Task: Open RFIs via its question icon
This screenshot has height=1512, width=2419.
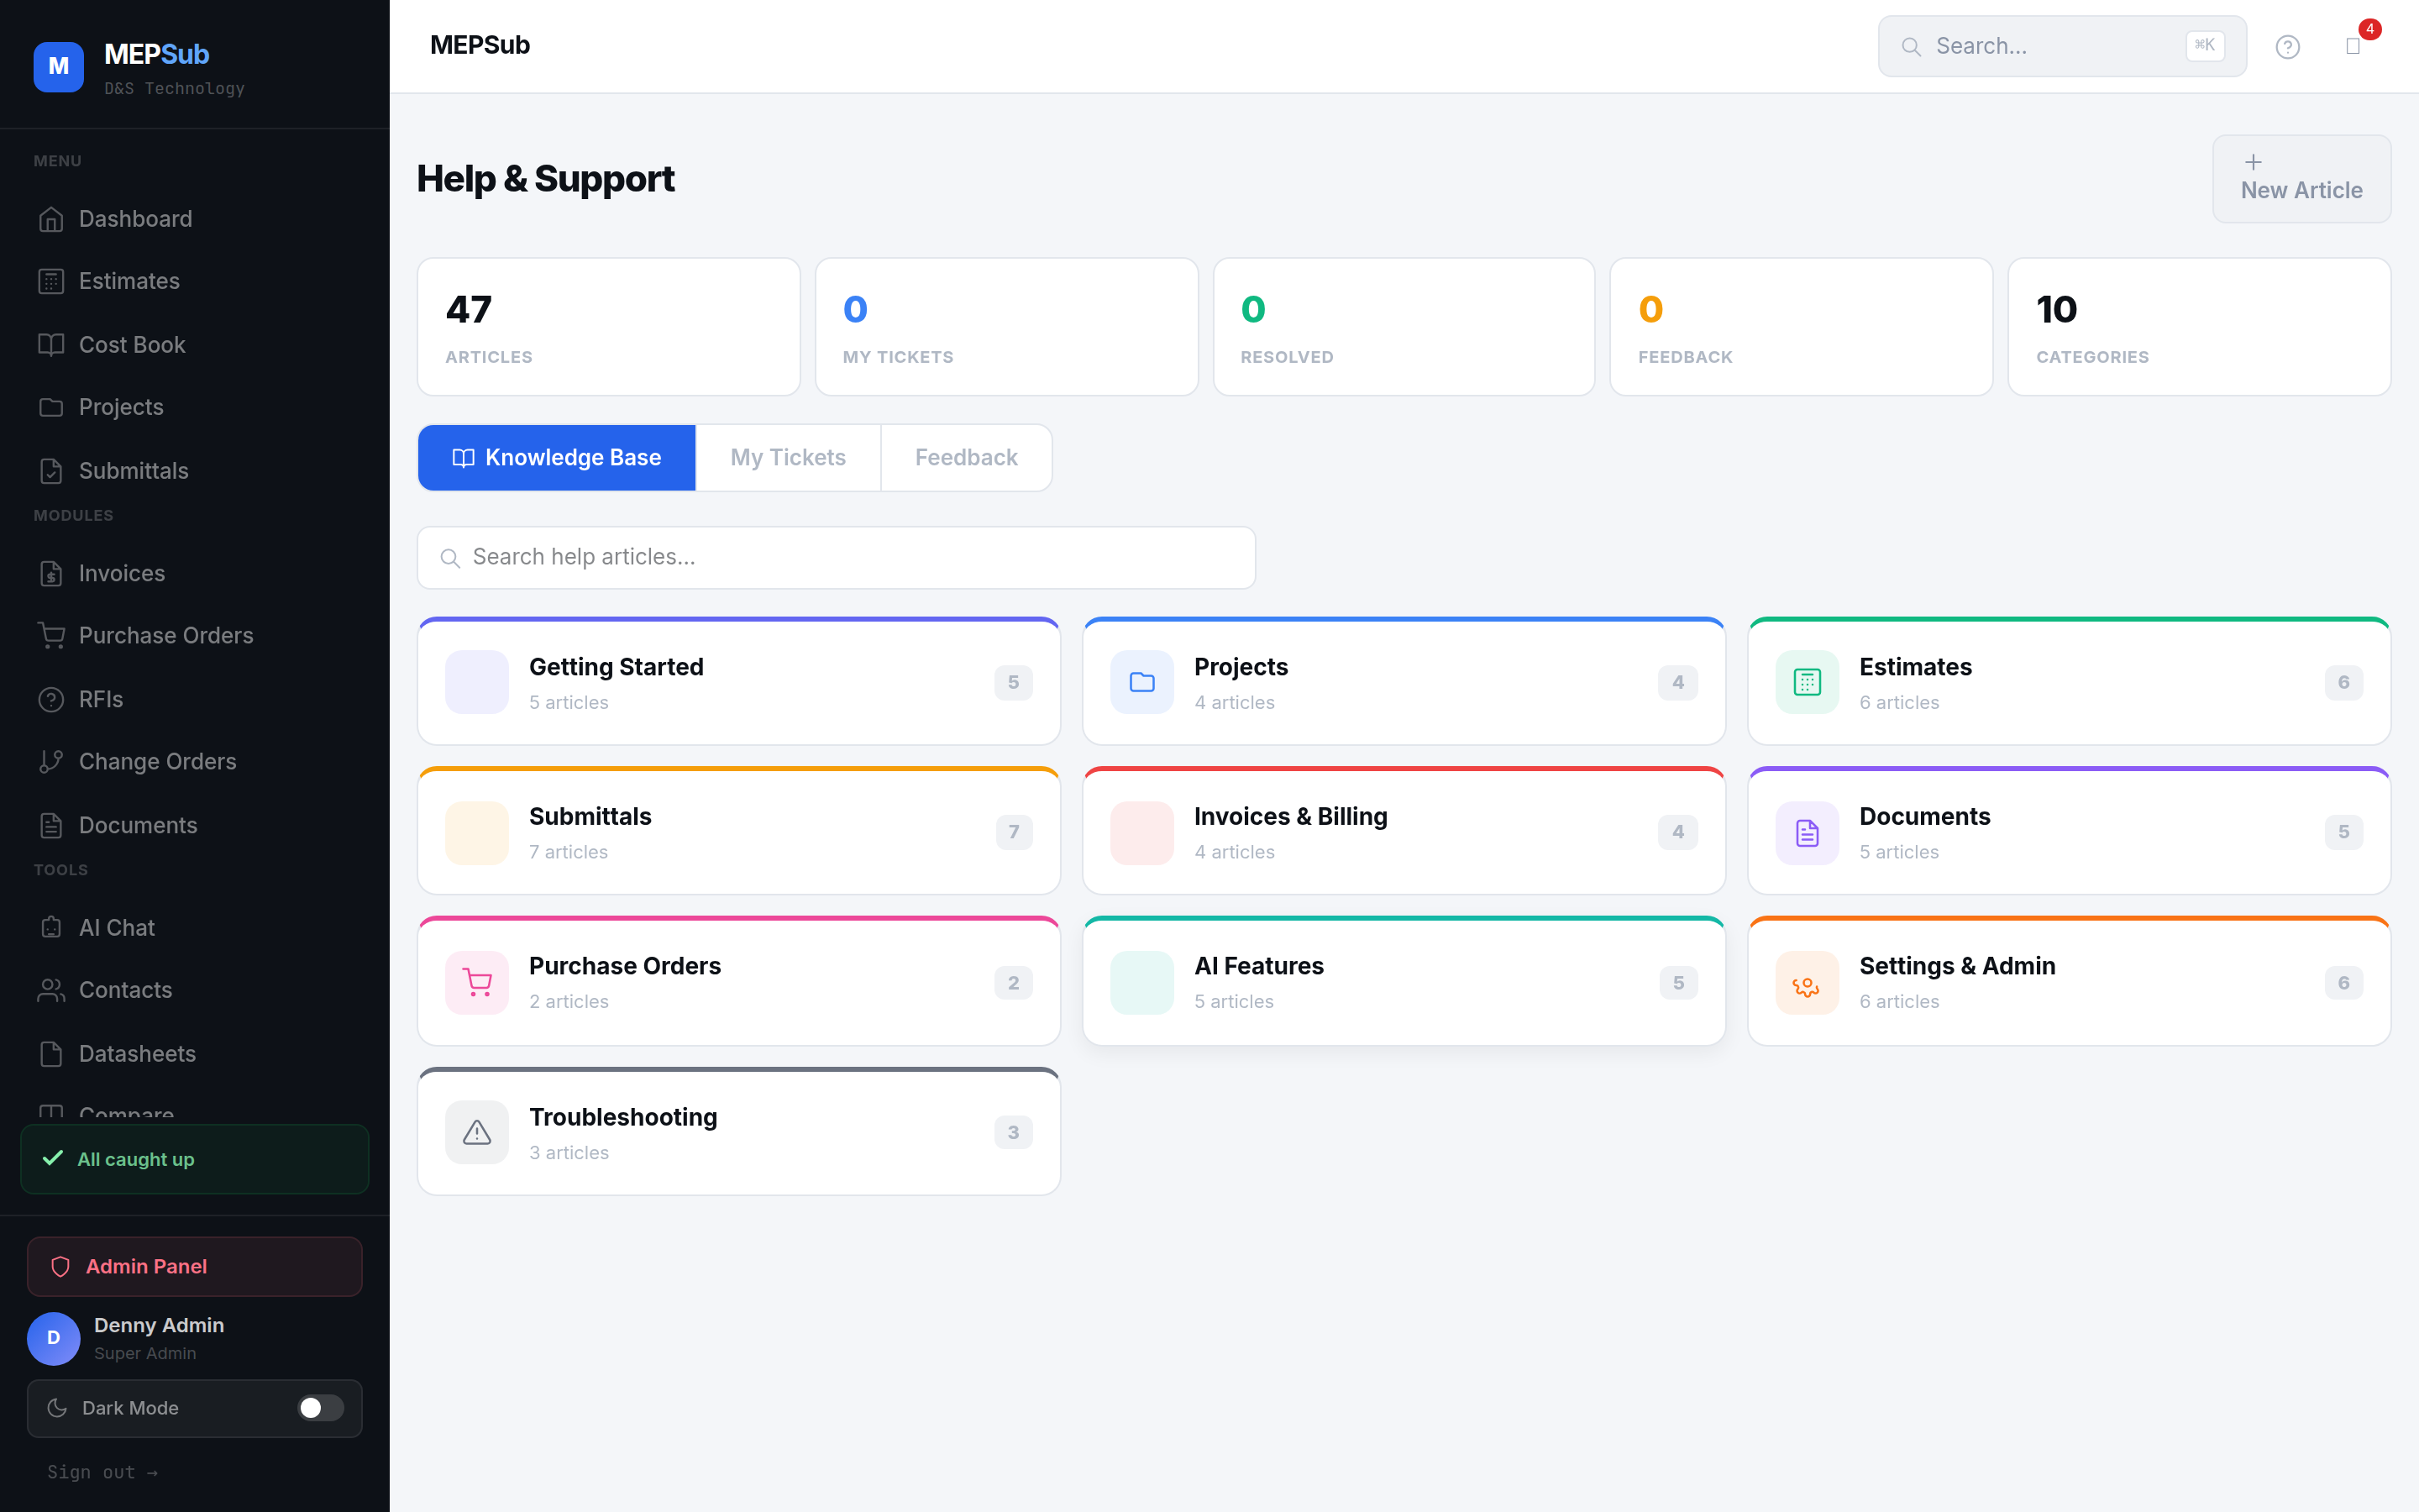Action: tap(52, 699)
